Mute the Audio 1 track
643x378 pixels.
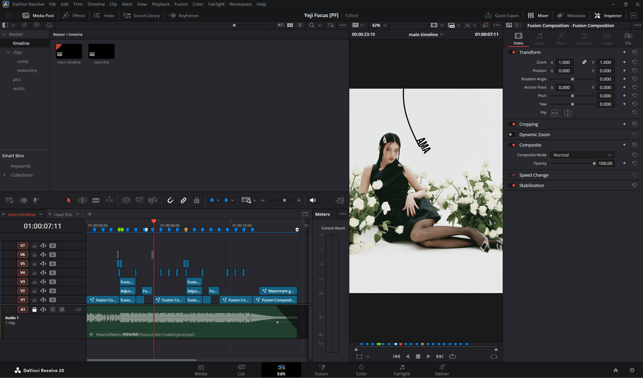pyautogui.click(x=62, y=309)
